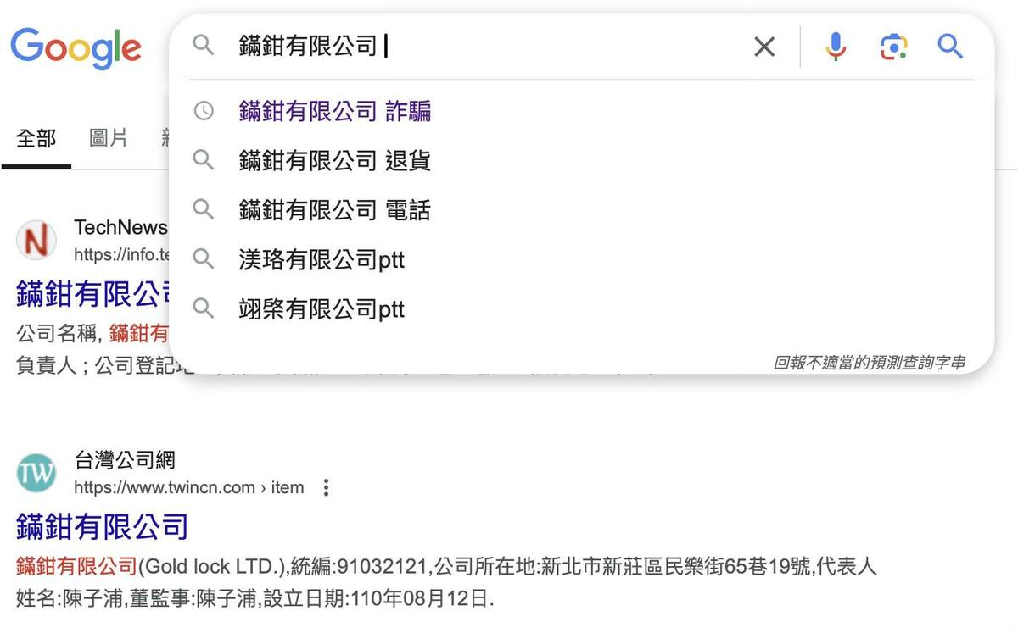Screen dimensions: 1018x633
Task: Click the info.te TechNews URL text
Action: 122,254
